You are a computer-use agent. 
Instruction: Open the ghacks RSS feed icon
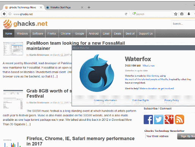coord(179,120)
